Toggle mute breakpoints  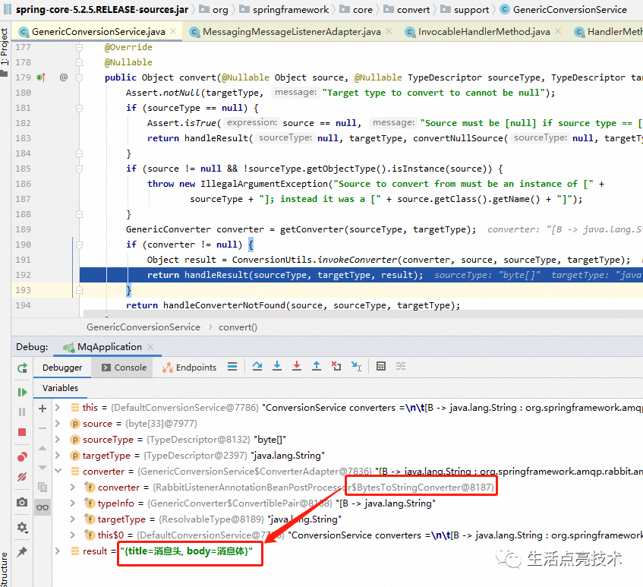[x=22, y=477]
